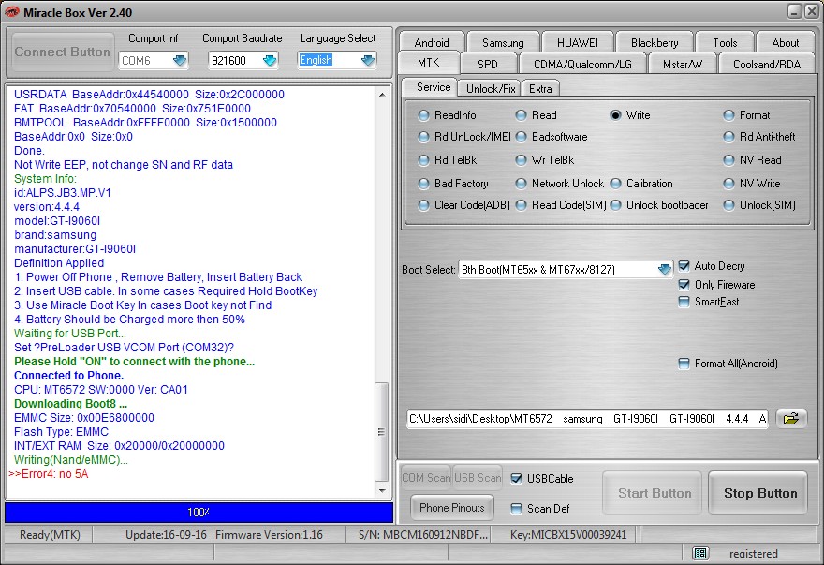The image size is (824, 565).
Task: Click the folder browse icon beside firmware path
Action: [x=791, y=419]
